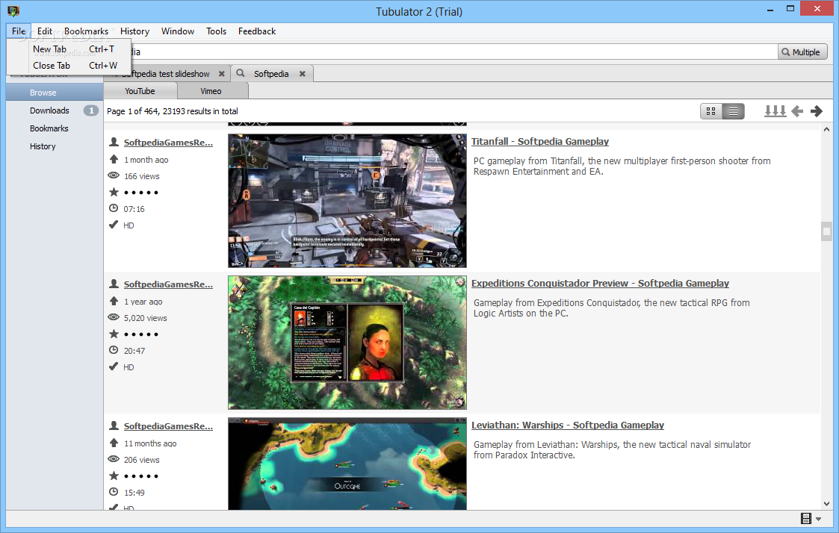Click star rating icon on Expeditions row
The height and width of the screenshot is (533, 839).
click(114, 334)
